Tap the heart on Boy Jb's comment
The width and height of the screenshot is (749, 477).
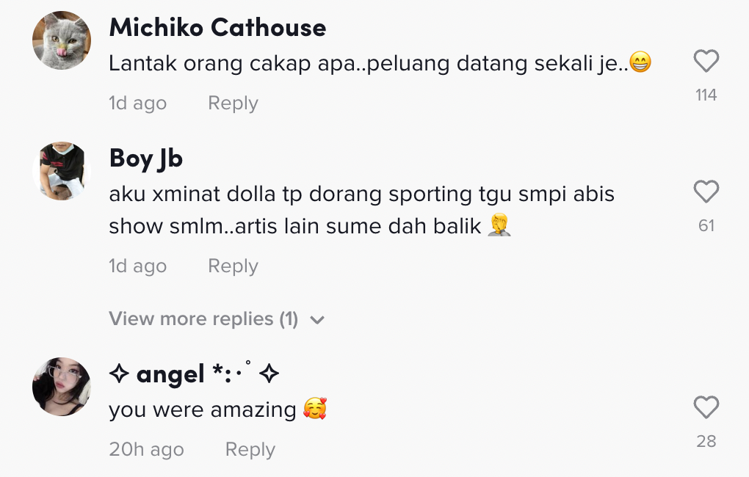(x=706, y=192)
